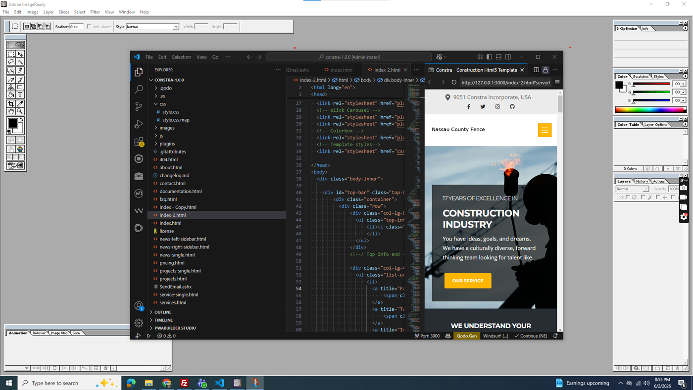This screenshot has width=693, height=390.
Task: Open index-2.html in Explorer
Action: pos(217,215)
